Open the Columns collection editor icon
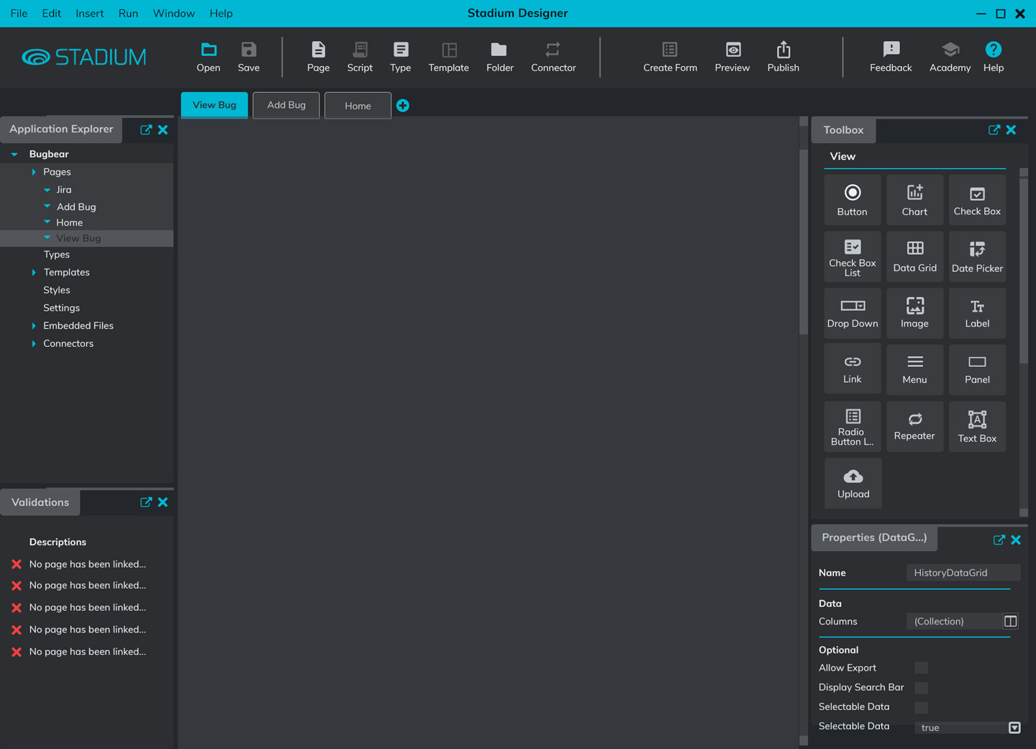 pos(1010,621)
